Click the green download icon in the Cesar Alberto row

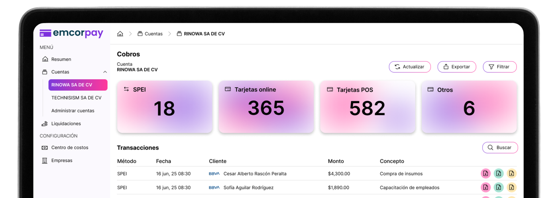pyautogui.click(x=499, y=173)
